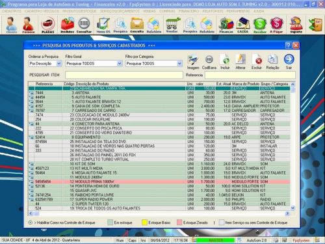Screen dimensions: 325x244
Task: Select the QUASAR JVC row
Action: click(x=159, y=191)
